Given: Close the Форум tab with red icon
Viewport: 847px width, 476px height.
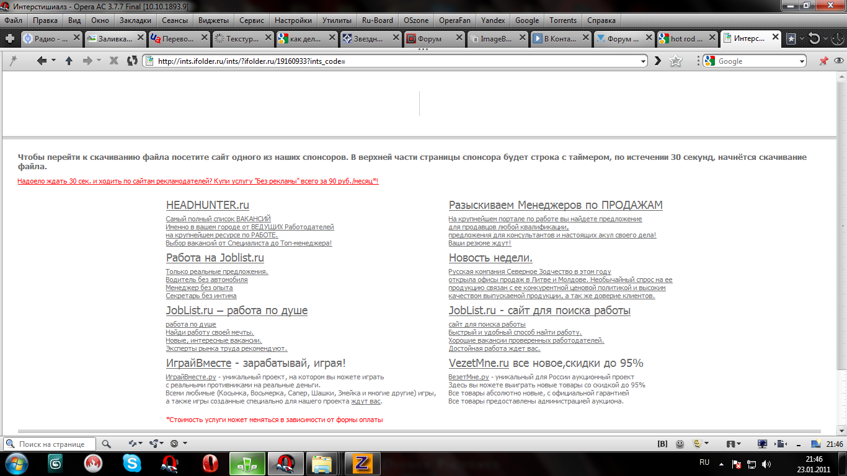Looking at the screenshot, I should pos(459,38).
